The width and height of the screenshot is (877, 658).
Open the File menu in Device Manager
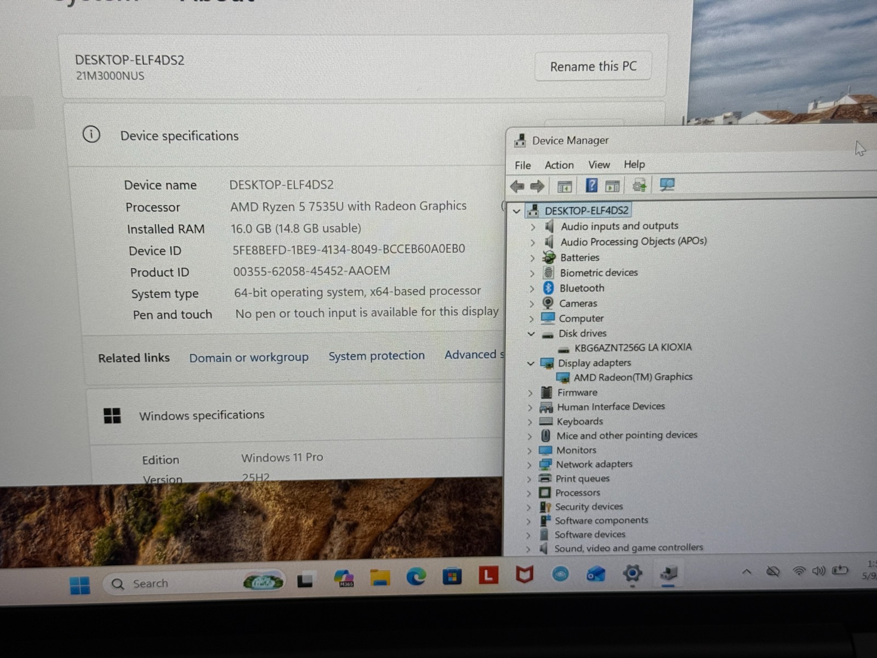click(522, 165)
